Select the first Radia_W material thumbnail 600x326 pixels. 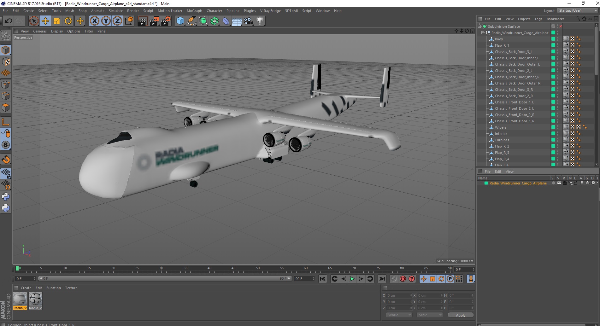20,301
